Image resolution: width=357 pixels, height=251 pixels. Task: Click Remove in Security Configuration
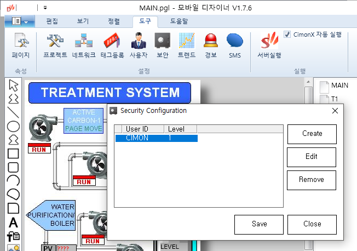312,180
